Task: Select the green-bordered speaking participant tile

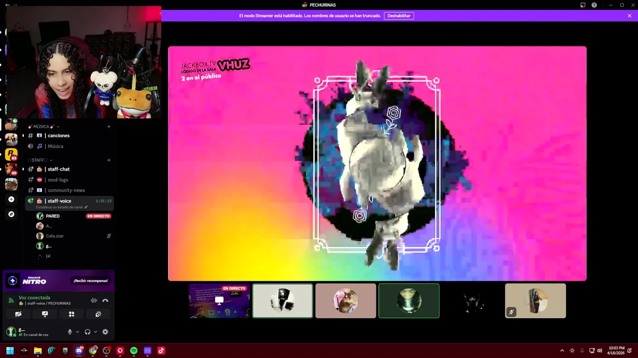Action: tap(409, 301)
